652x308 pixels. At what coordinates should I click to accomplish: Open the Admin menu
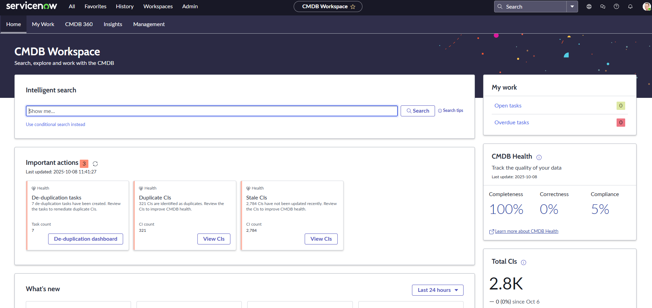pyautogui.click(x=190, y=7)
